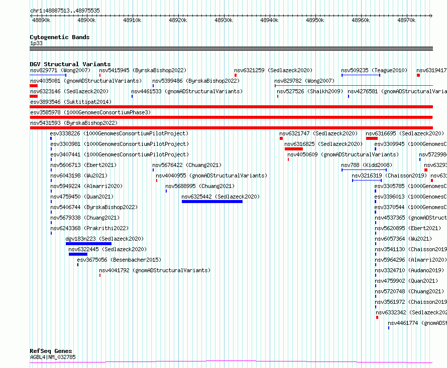Open nsv5431593 (ByrskaBishop2022) label
The width and height of the screenshot is (447, 368).
(x=74, y=123)
